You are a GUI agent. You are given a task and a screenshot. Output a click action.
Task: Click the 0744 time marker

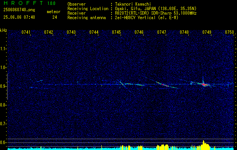(x=94, y=32)
